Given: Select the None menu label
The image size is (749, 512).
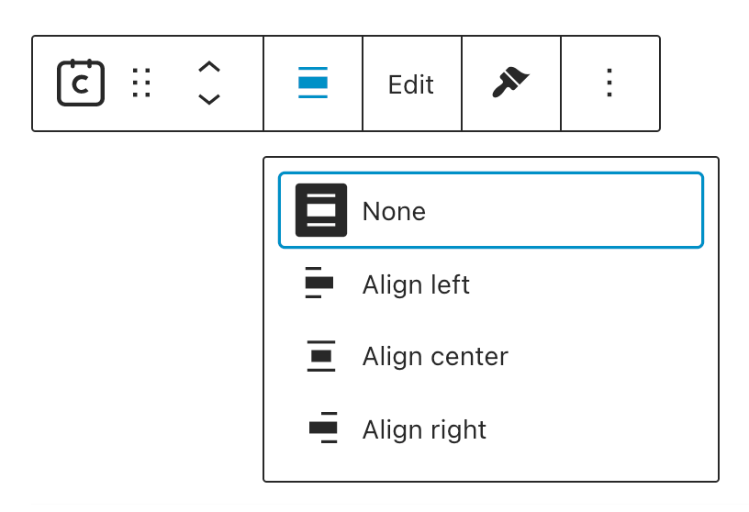Looking at the screenshot, I should [394, 211].
